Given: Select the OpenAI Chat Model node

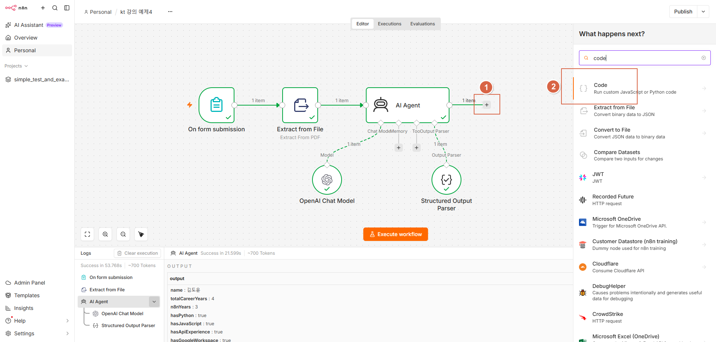Looking at the screenshot, I should tap(327, 180).
